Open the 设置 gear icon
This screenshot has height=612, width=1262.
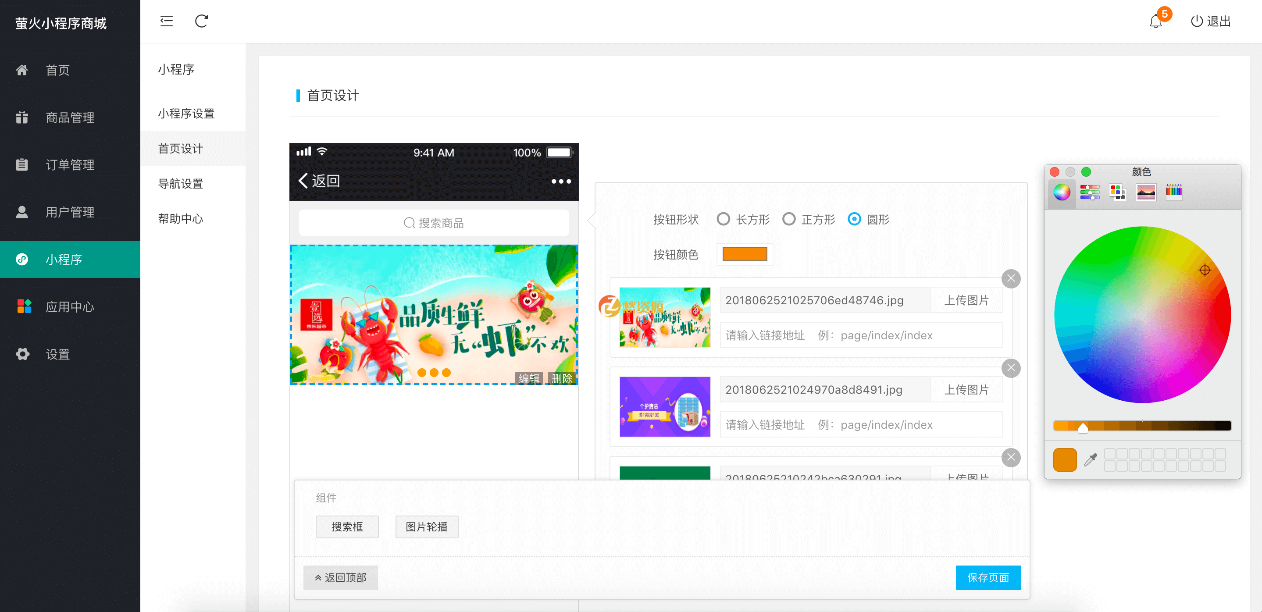[22, 354]
